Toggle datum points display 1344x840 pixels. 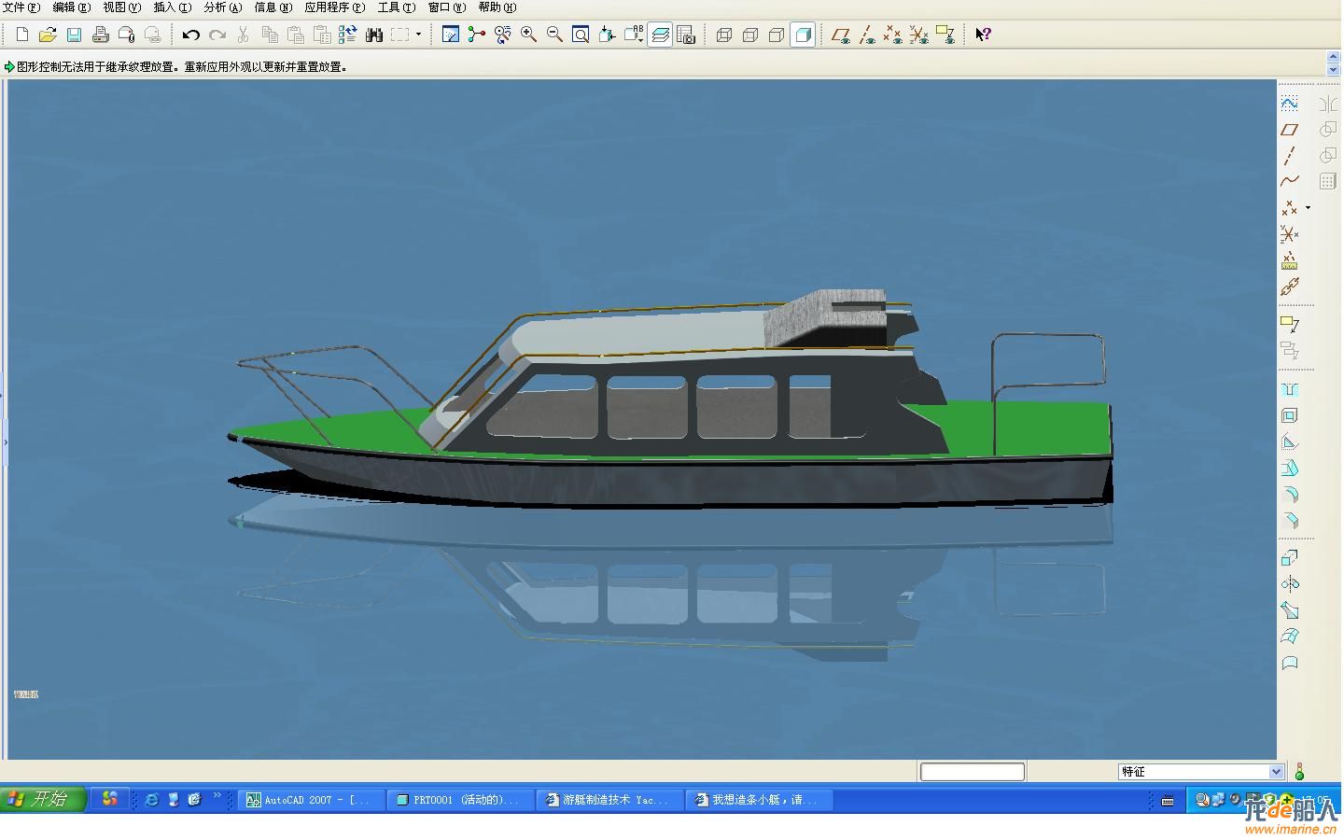892,35
